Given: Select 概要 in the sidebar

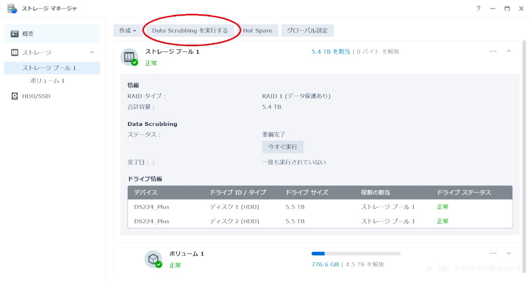Looking at the screenshot, I should (53, 34).
